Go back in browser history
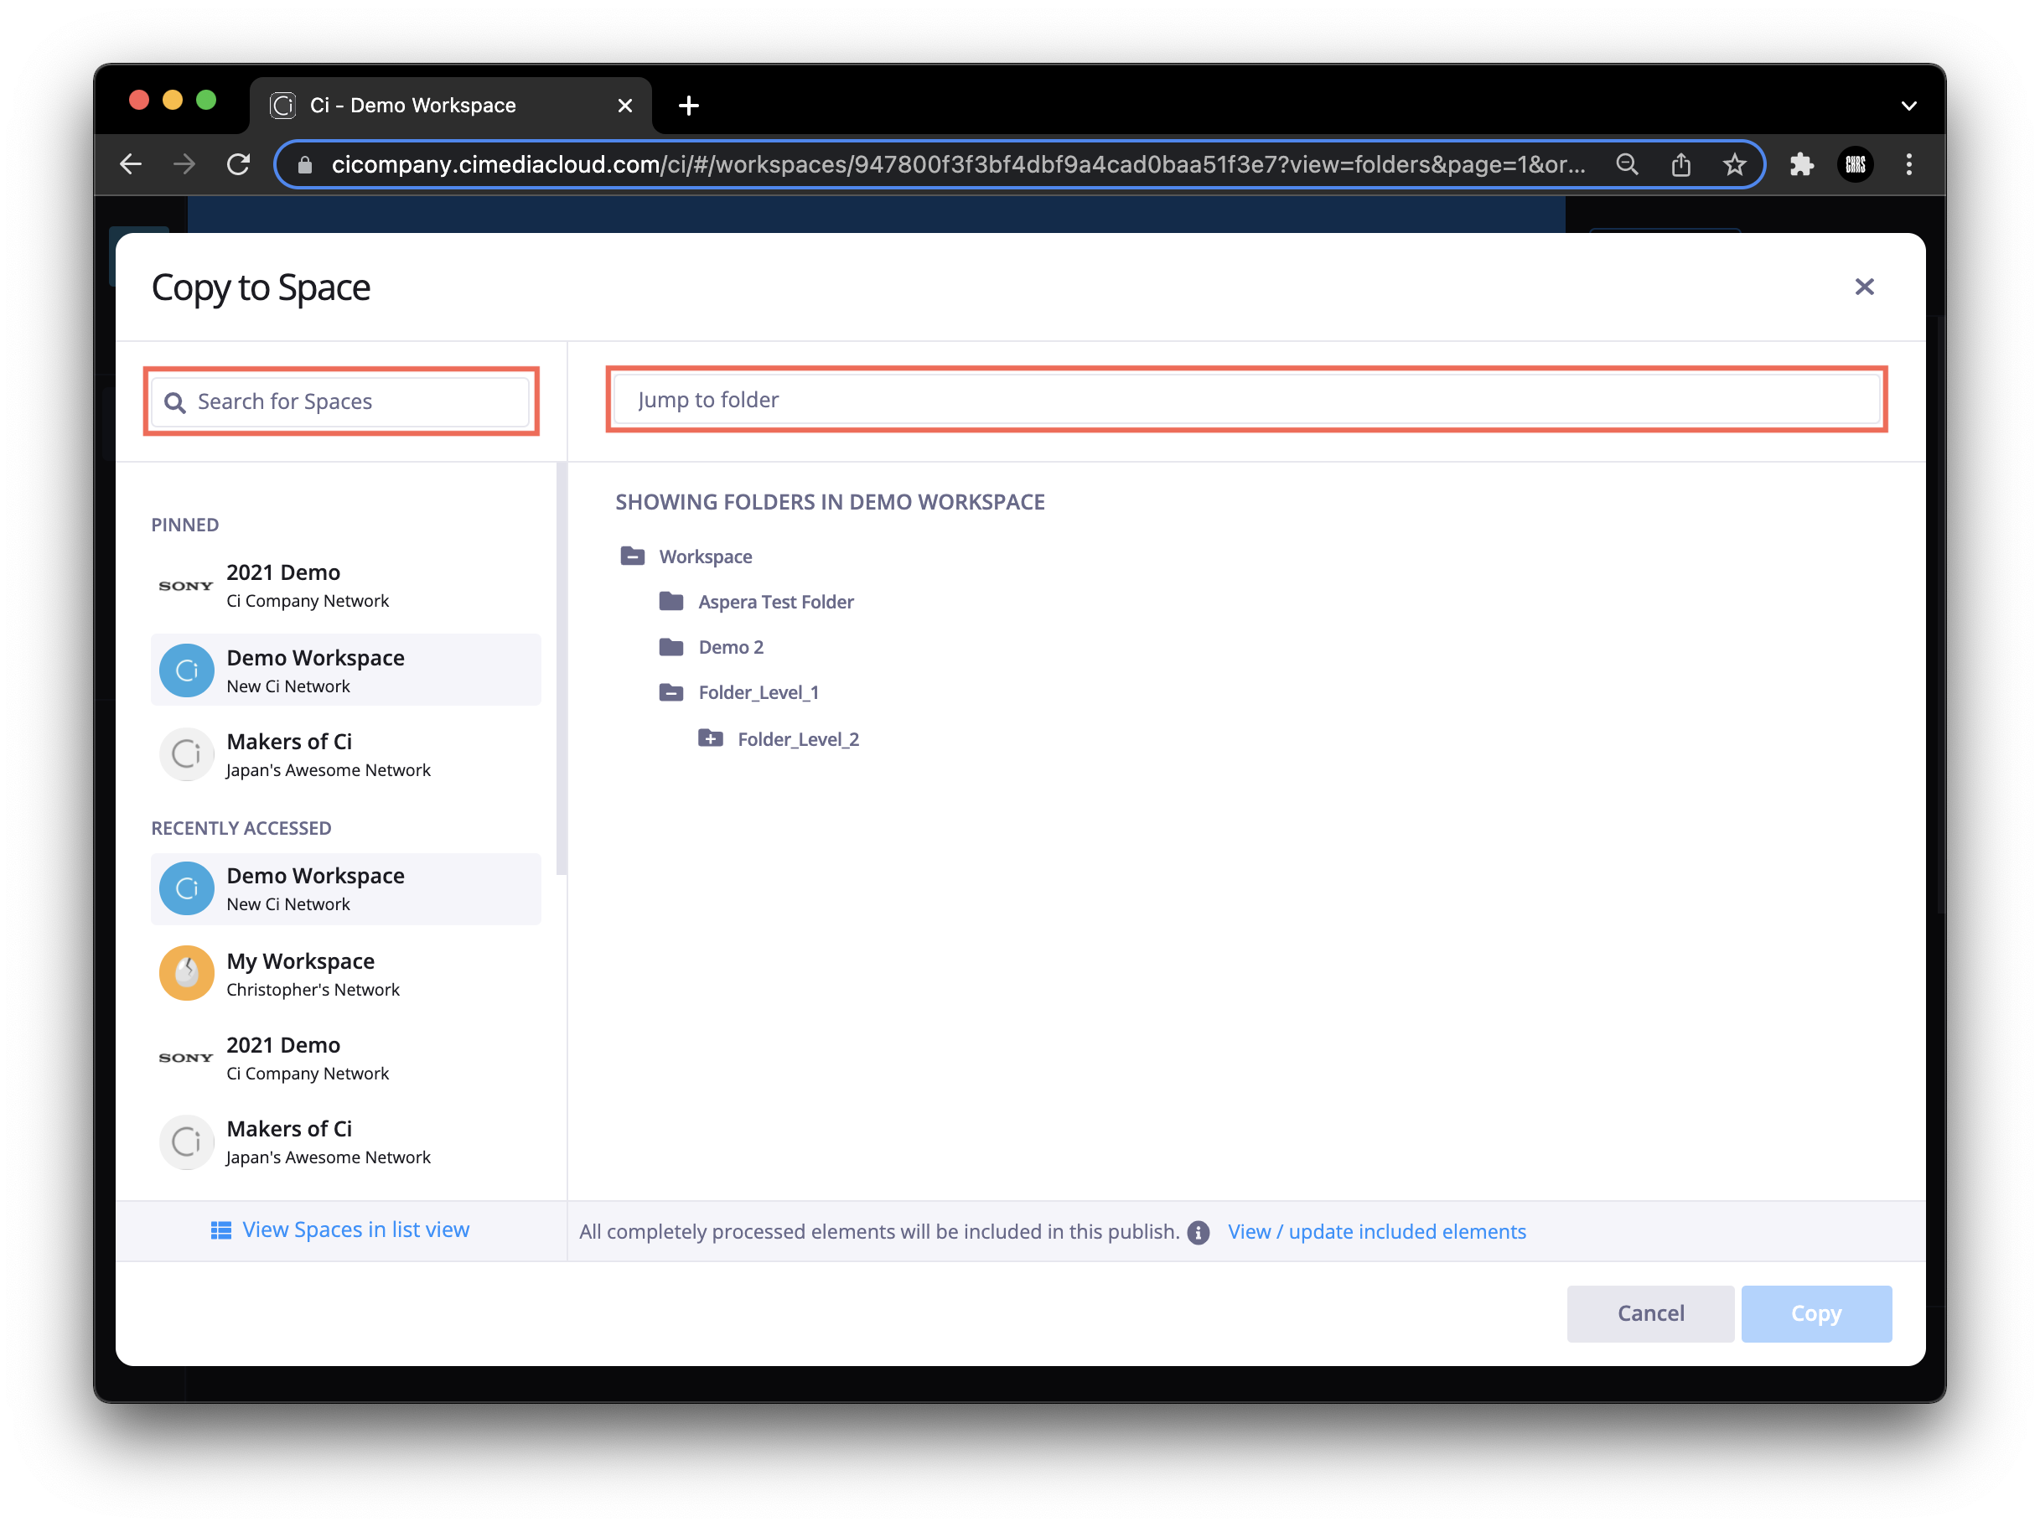Image resolution: width=2040 pixels, height=1527 pixels. tap(131, 164)
